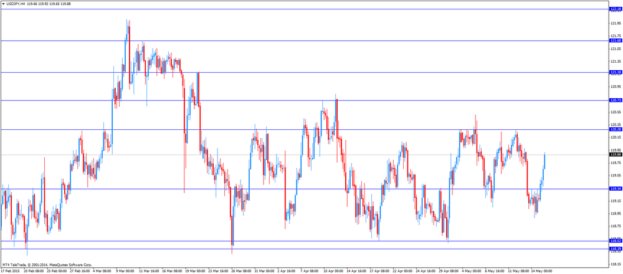Click the 16 Mar 08:00 time label
The image size is (623, 274).
click(x=172, y=272)
